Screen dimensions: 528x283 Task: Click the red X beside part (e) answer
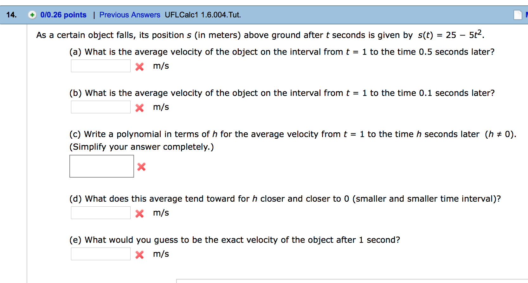coord(139,254)
